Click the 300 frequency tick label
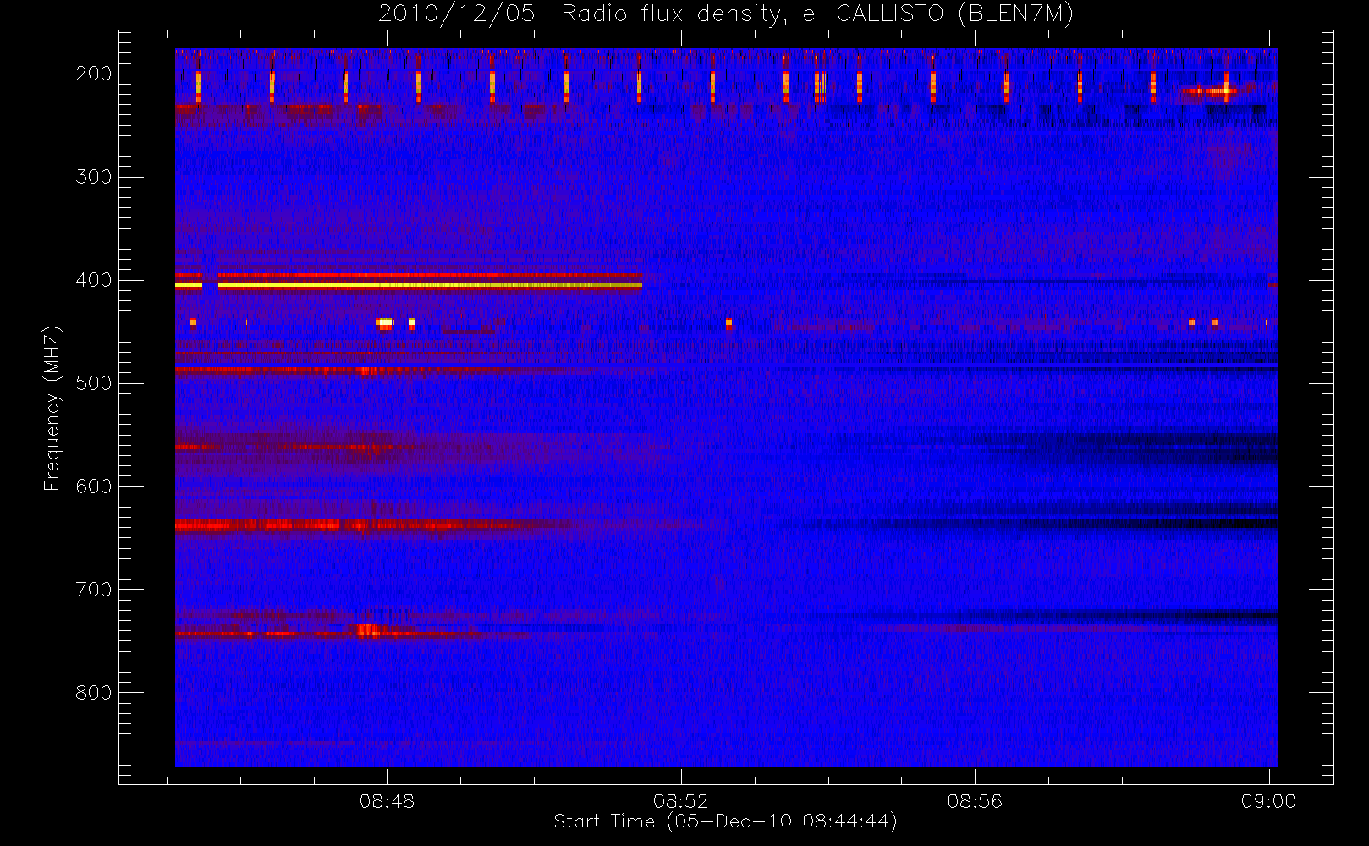This screenshot has width=1369, height=846. coord(93,177)
